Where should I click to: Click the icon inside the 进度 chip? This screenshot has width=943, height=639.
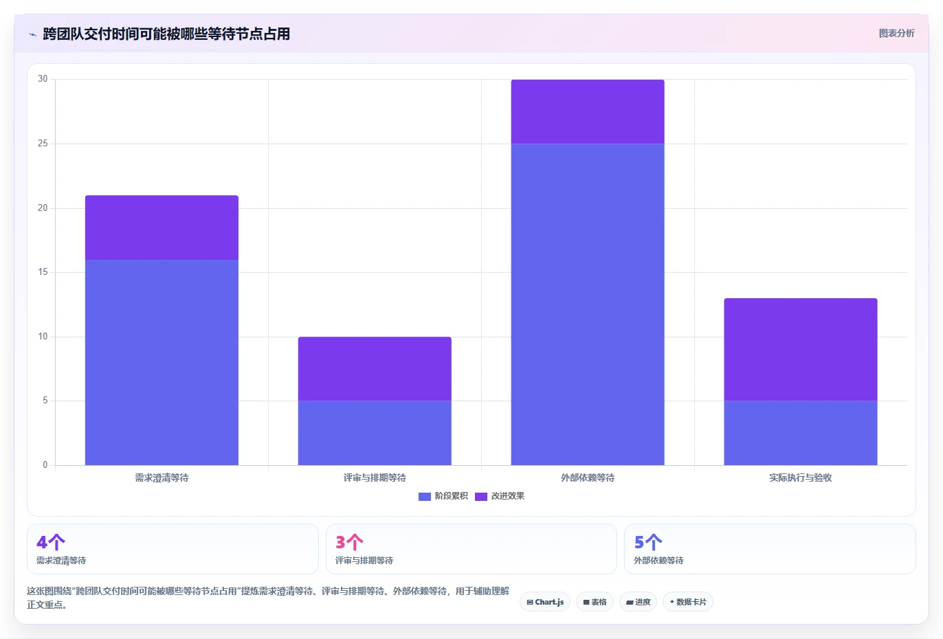tap(630, 602)
